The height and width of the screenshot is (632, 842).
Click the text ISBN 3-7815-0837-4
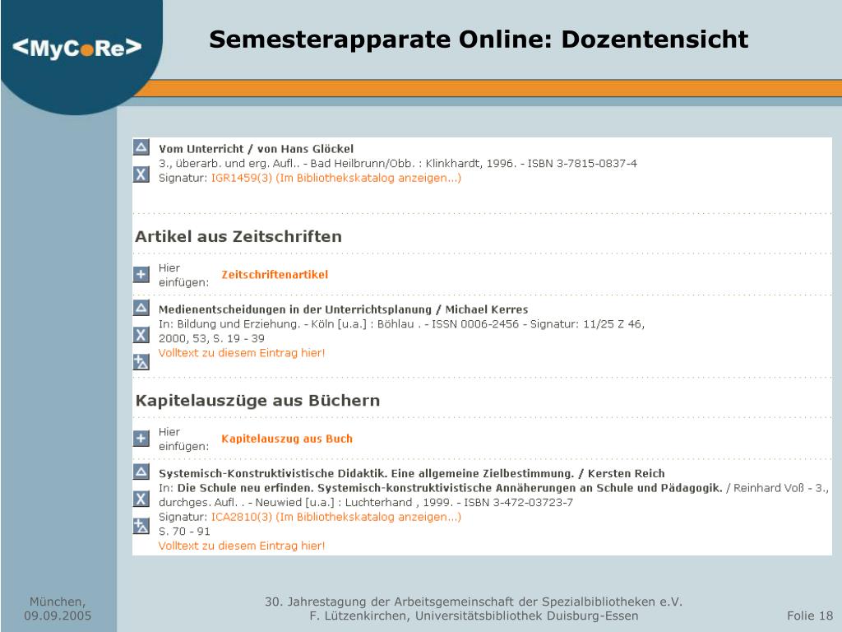(582, 164)
